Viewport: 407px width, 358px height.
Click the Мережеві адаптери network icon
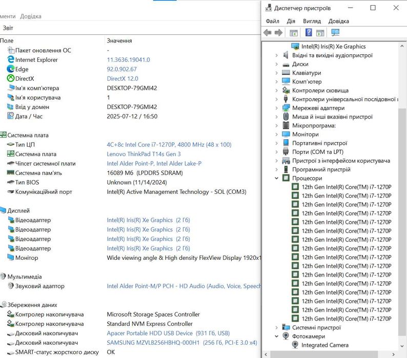coord(286,108)
